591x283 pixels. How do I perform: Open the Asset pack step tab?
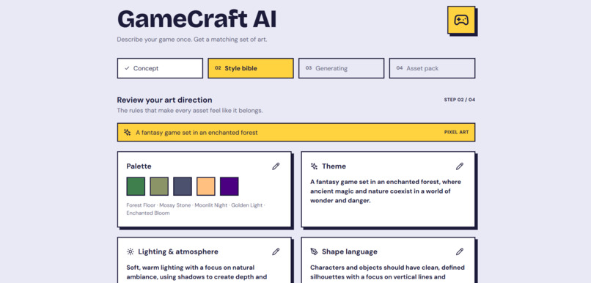click(432, 68)
